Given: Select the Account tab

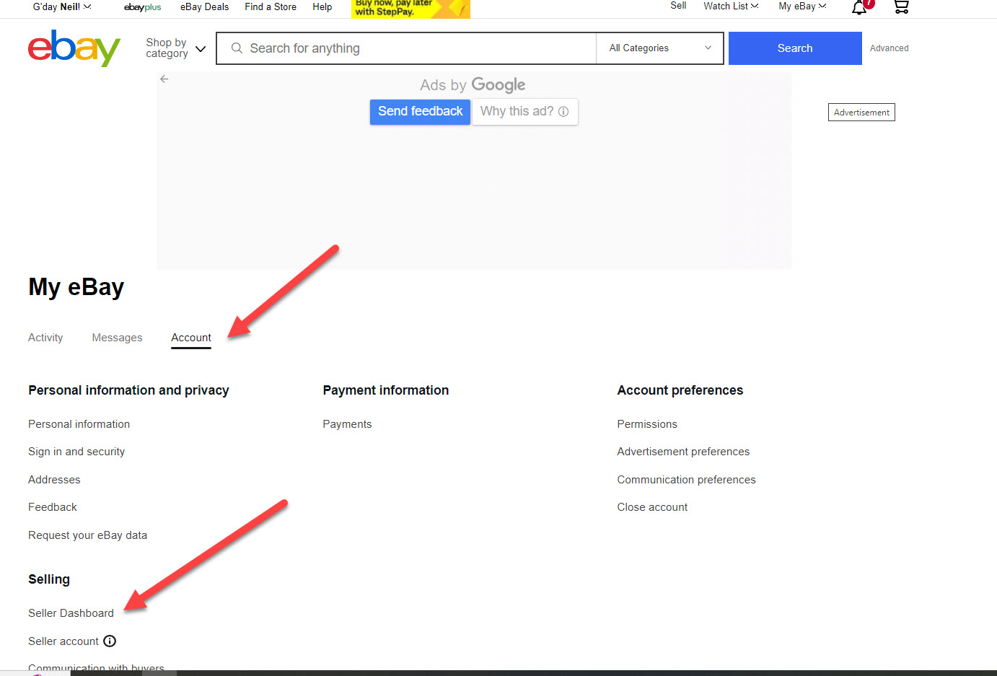Looking at the screenshot, I should 191,338.
